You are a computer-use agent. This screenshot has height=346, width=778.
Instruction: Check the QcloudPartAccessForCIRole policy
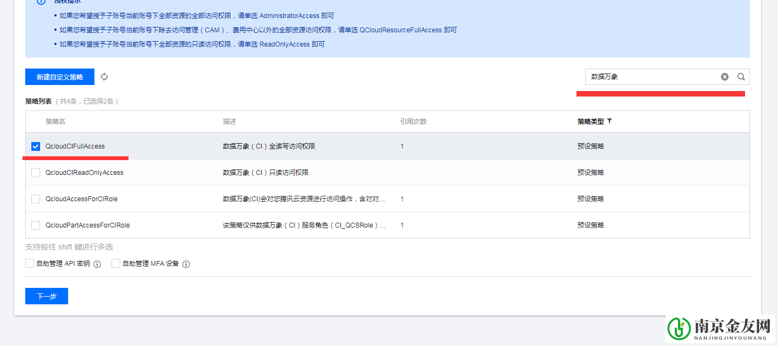[36, 225]
